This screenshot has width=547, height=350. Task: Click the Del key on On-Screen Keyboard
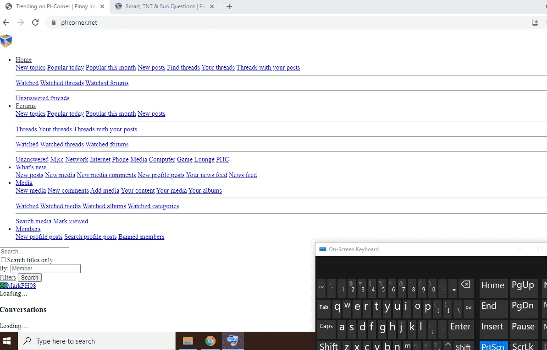click(x=469, y=308)
